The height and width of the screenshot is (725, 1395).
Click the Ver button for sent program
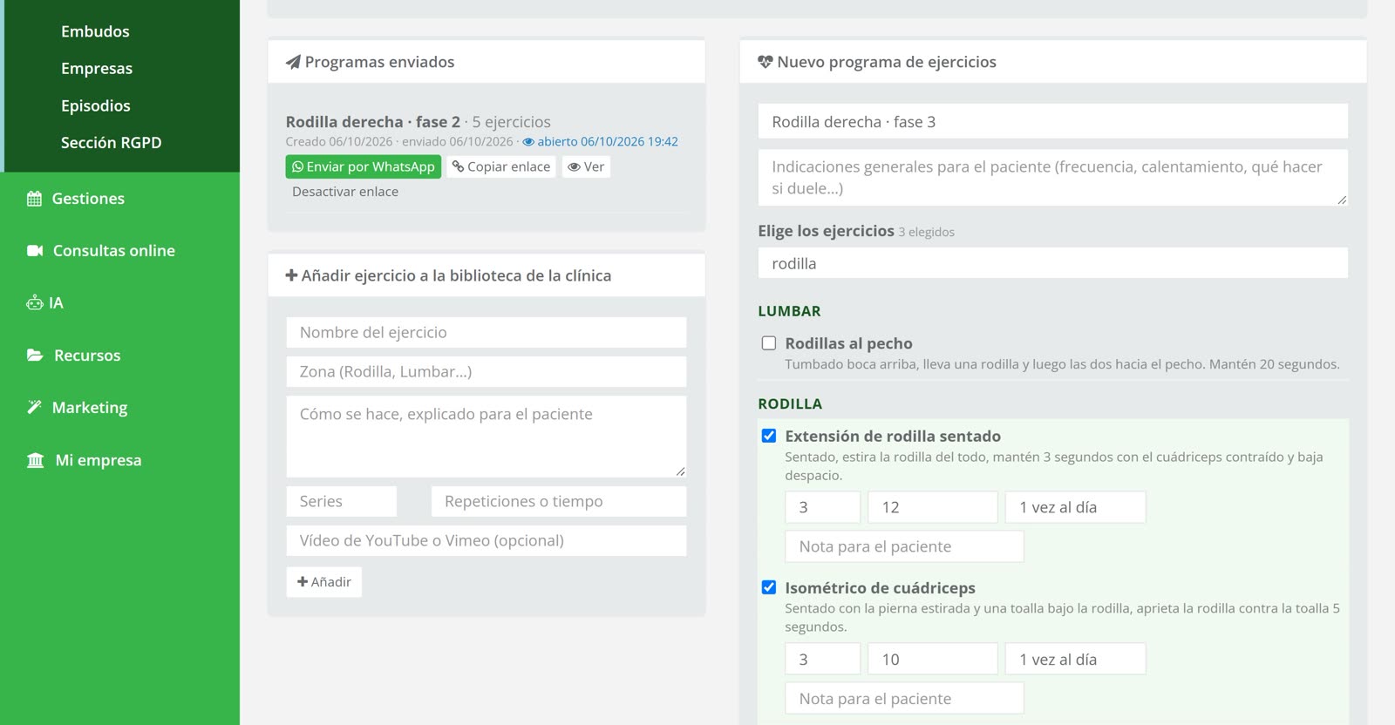[x=586, y=166]
